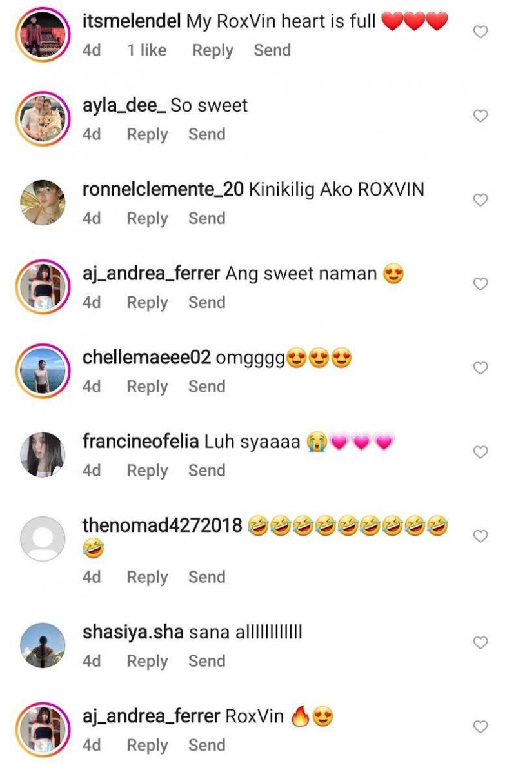
Task: Open ronnelclemente_20's profile photo
Action: click(x=43, y=202)
